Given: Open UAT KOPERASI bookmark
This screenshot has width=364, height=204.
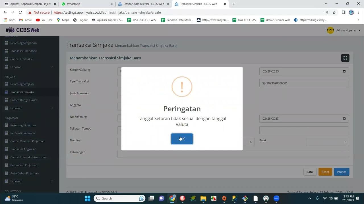Looking at the screenshot, I should [244, 20].
